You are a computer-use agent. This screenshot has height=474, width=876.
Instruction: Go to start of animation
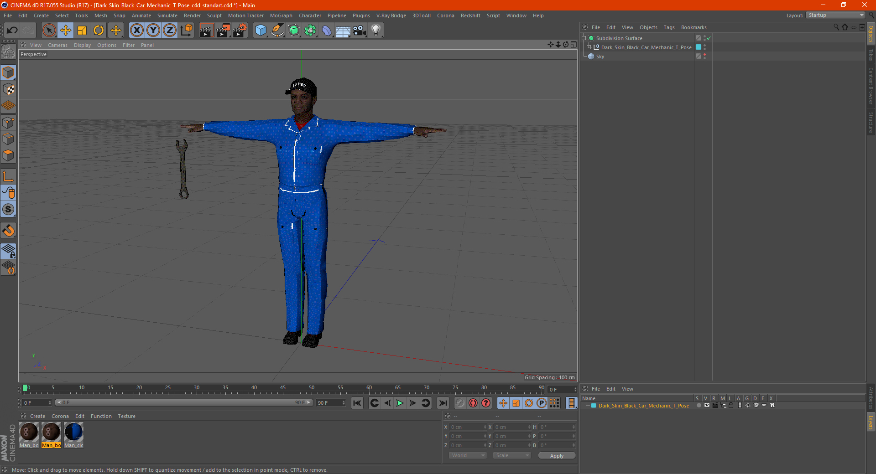[x=357, y=403]
